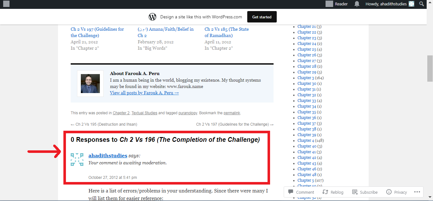
Task: Open Chapter 37 category in sidebar
Action: (x=307, y=123)
